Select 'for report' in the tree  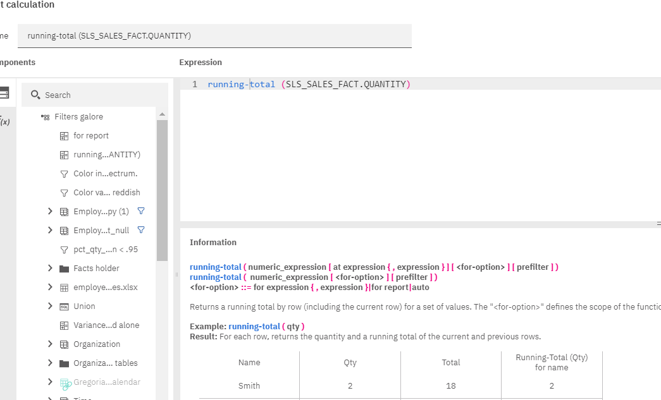[x=91, y=136]
